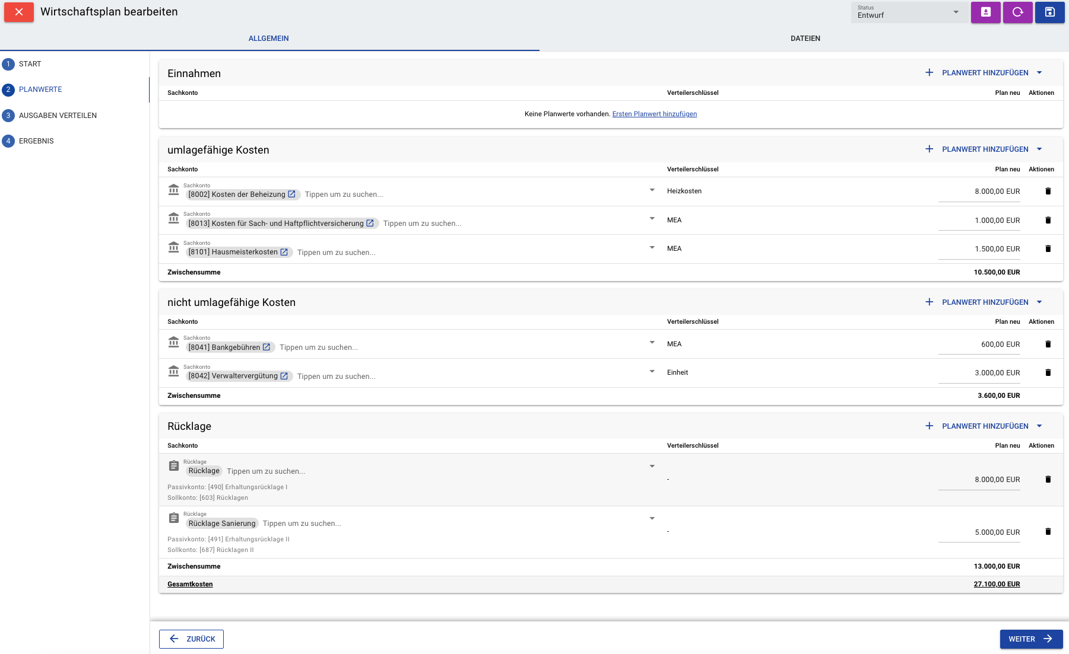Edit the 600,00 EUR Bankgebühren value
This screenshot has width=1069, height=654.
click(x=979, y=344)
